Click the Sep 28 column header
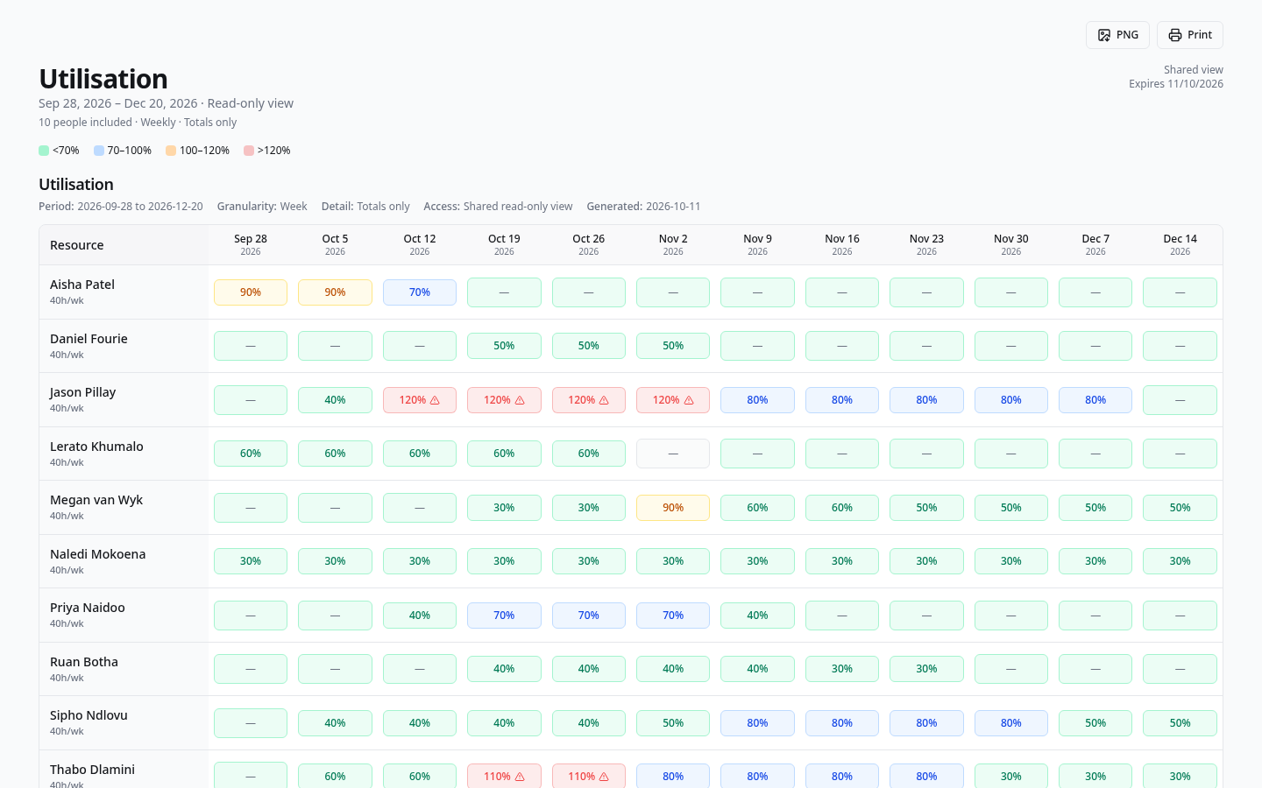Image resolution: width=1262 pixels, height=788 pixels. coord(251,245)
